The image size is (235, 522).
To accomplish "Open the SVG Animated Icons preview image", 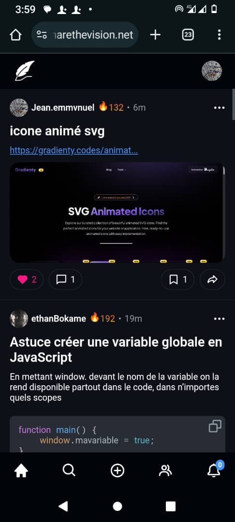I will [117, 213].
